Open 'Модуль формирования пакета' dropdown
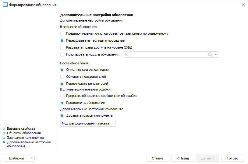The width and height of the screenshot is (248, 164). click(x=88, y=123)
